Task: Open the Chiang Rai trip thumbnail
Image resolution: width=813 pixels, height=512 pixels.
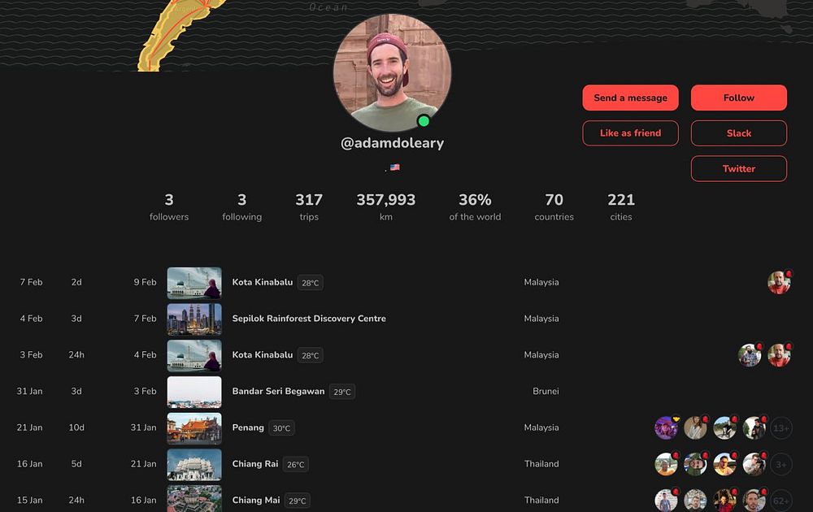Action: point(194,464)
